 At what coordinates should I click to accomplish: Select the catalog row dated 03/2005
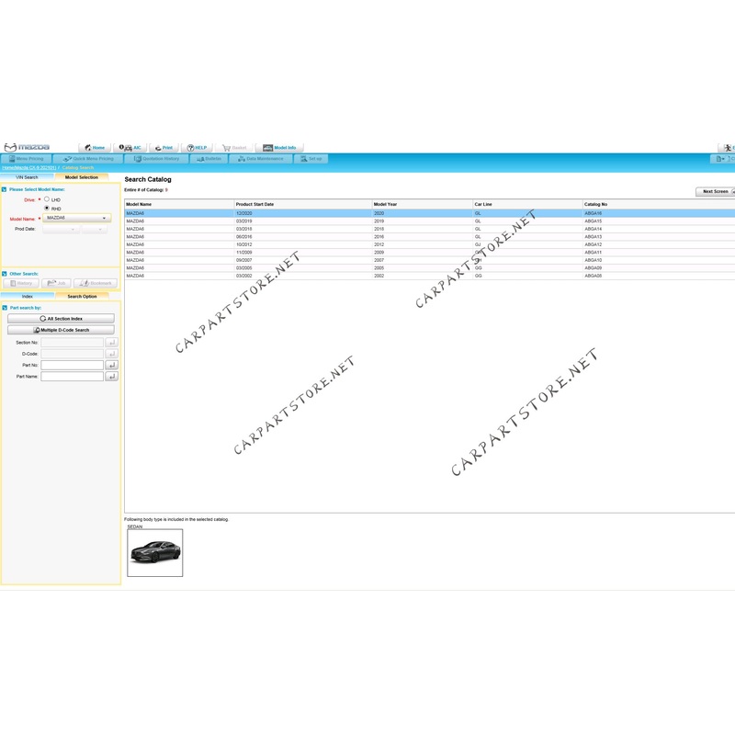430,268
